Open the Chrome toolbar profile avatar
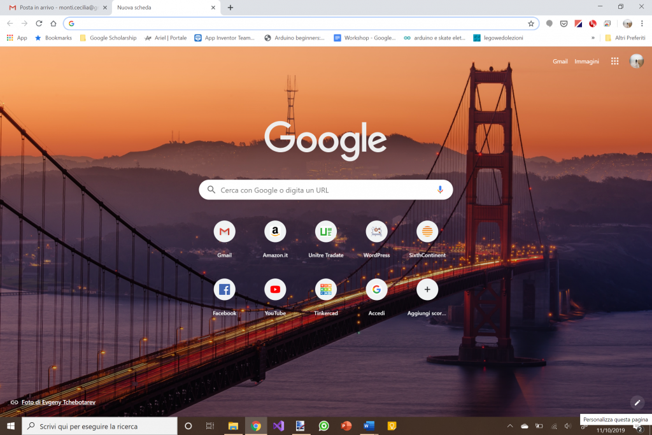652x435 pixels. click(x=627, y=24)
